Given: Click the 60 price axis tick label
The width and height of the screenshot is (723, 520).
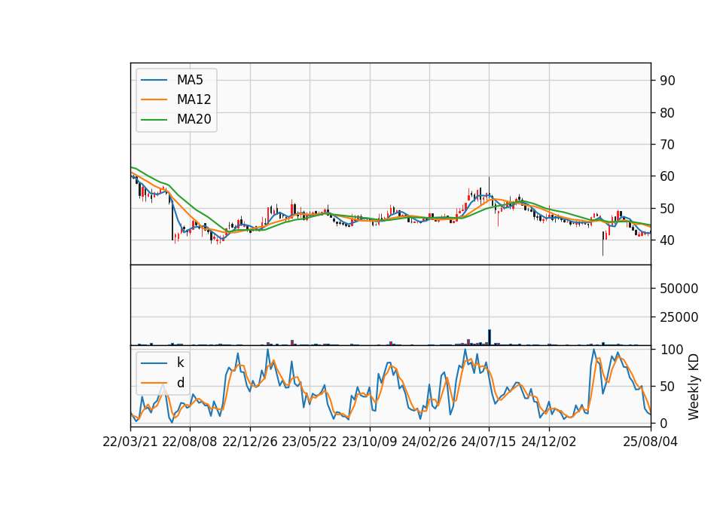Looking at the screenshot, I should 667,176.
